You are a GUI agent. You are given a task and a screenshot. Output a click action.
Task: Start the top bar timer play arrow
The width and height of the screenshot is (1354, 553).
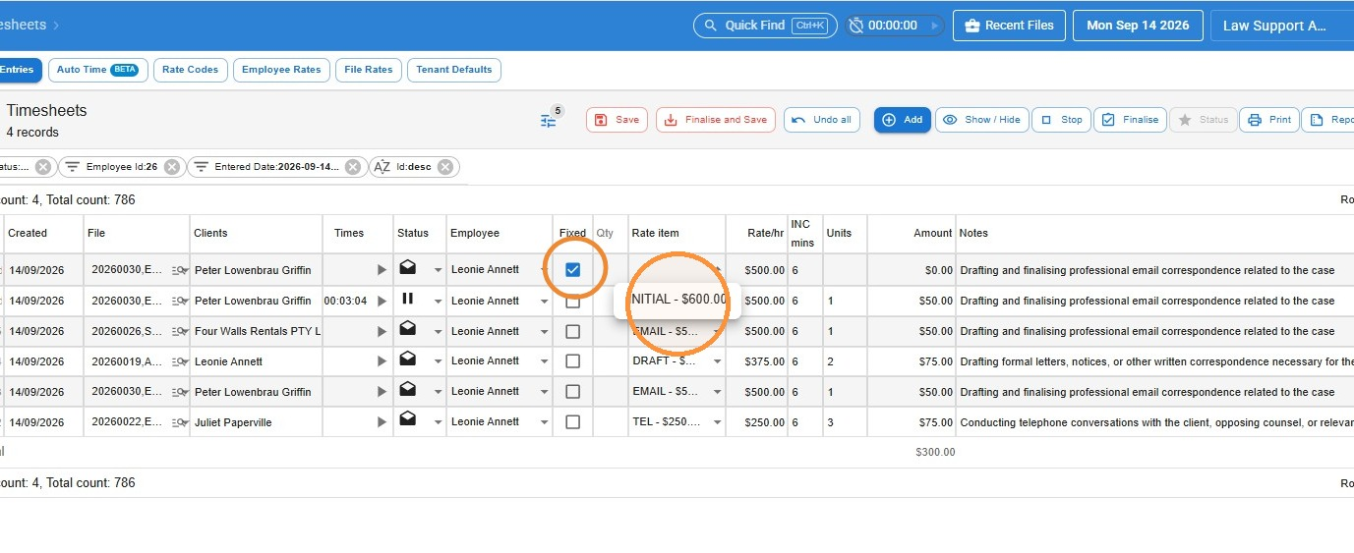[933, 26]
